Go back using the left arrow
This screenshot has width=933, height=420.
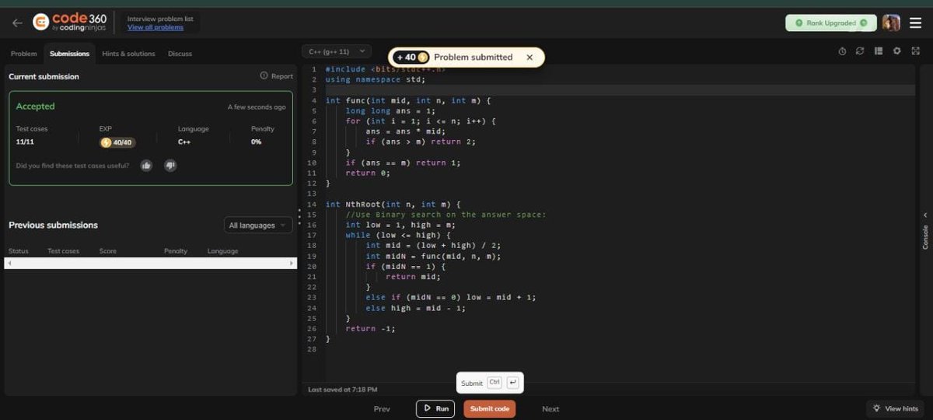(17, 23)
